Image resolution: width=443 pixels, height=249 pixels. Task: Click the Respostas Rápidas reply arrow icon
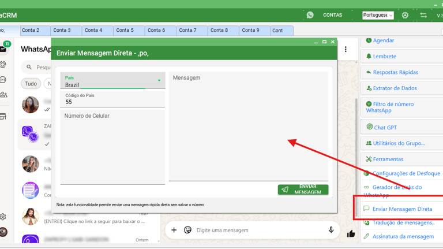coord(369,72)
